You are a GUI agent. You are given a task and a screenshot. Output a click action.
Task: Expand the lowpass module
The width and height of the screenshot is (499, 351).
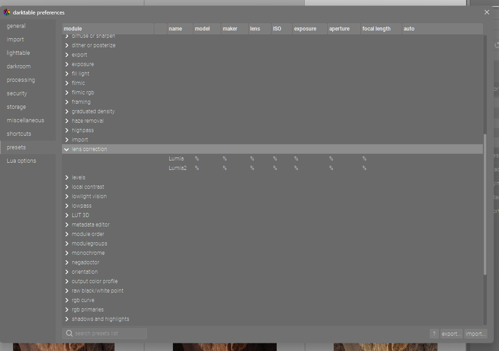67,206
